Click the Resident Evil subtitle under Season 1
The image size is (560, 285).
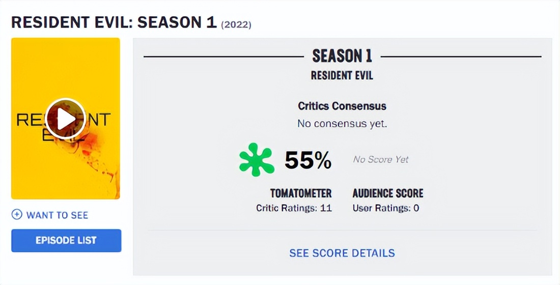point(342,75)
